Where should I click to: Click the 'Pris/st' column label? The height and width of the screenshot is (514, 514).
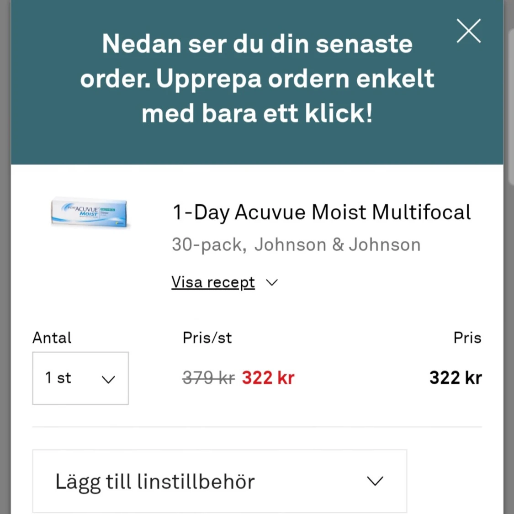[x=207, y=338]
